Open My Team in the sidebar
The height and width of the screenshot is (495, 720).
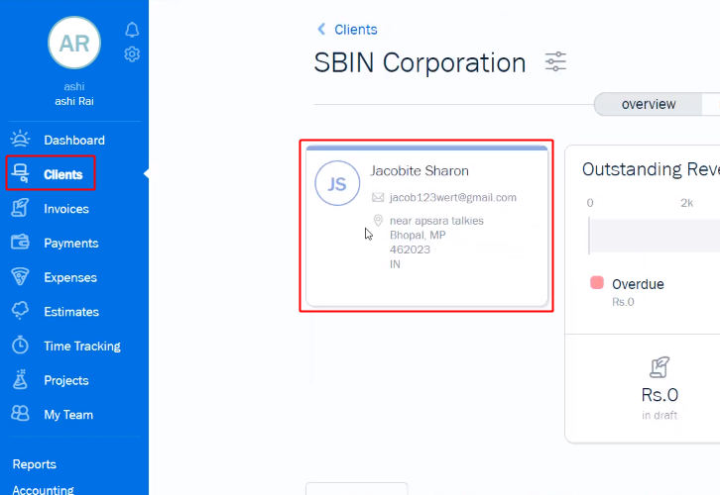[68, 415]
